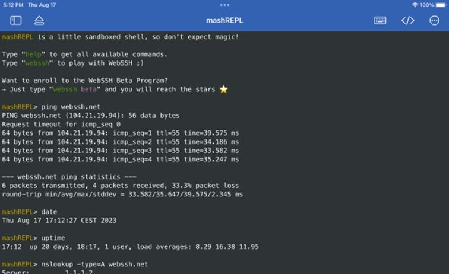Image resolution: width=449 pixels, height=274 pixels.
Task: Tap the Thu Aug 17 date
Action: 42,5
